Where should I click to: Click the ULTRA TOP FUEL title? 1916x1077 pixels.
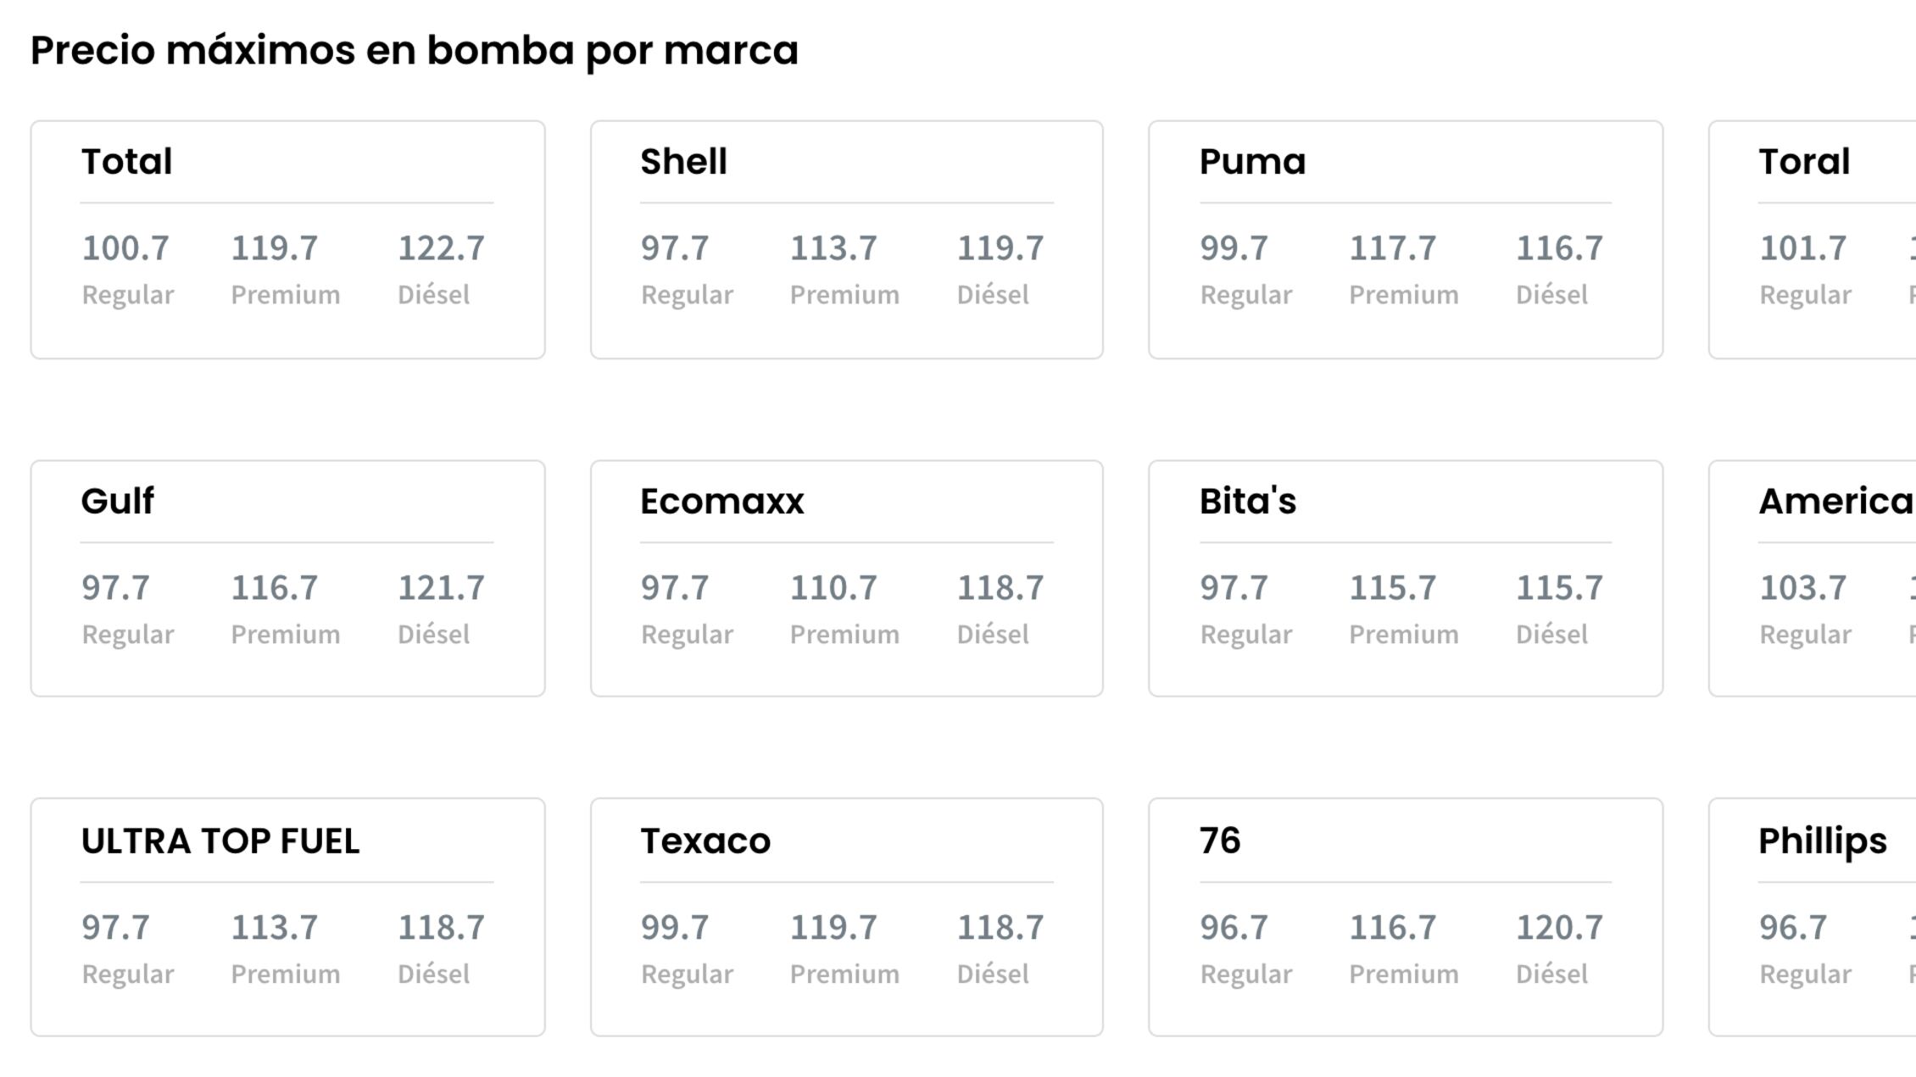[220, 841]
